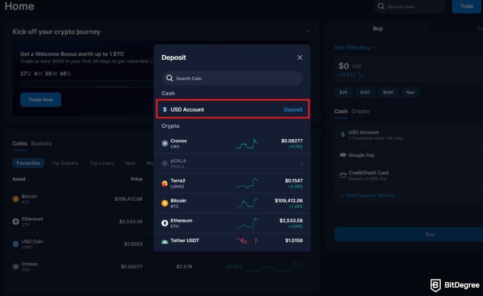Click Deposit link for USD Account
The height and width of the screenshot is (296, 483).
click(293, 110)
